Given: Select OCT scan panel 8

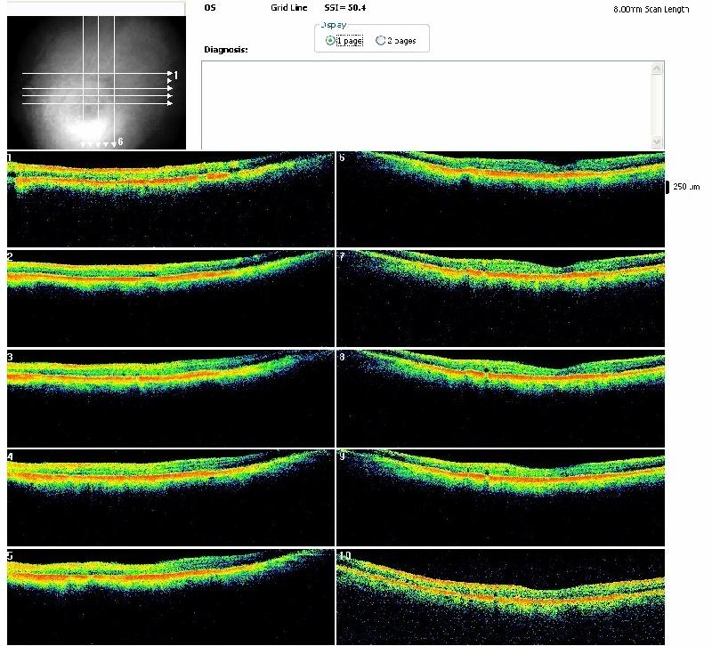Looking at the screenshot, I should pyautogui.click(x=500, y=398).
